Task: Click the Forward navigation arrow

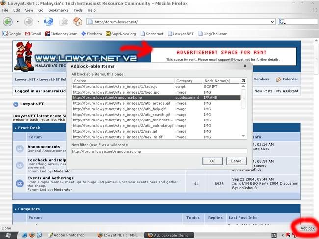Action: click(28, 22)
